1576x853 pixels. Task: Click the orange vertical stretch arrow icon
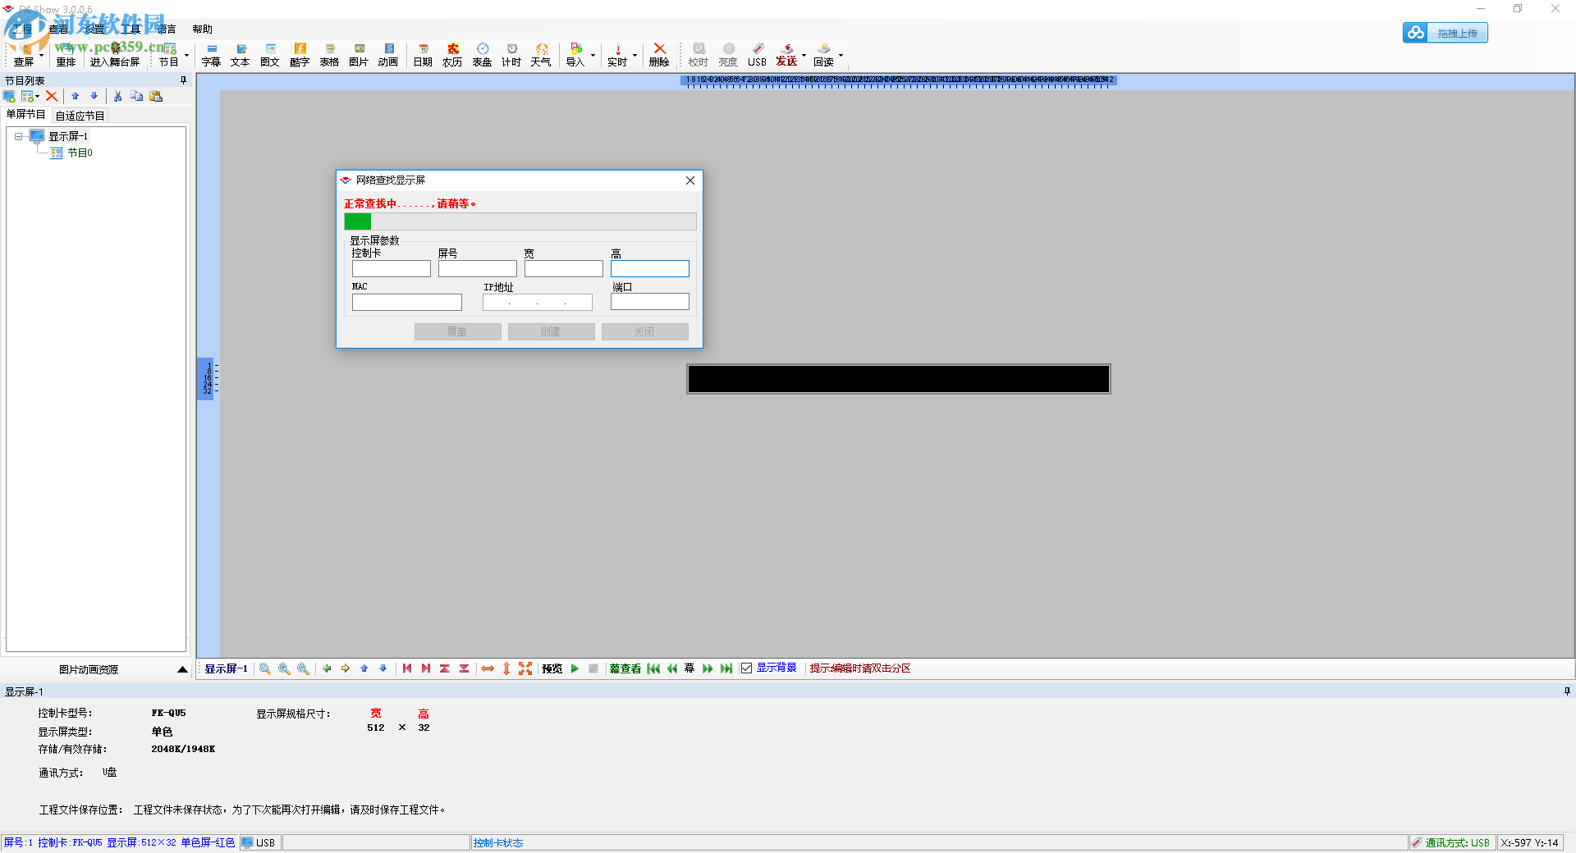(x=506, y=668)
